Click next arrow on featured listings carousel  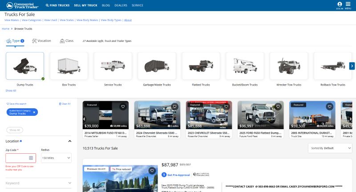coord(350,119)
